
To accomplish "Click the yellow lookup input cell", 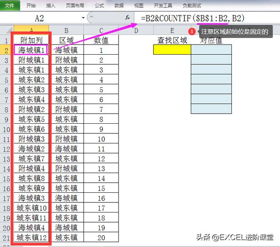I will tap(172, 49).
